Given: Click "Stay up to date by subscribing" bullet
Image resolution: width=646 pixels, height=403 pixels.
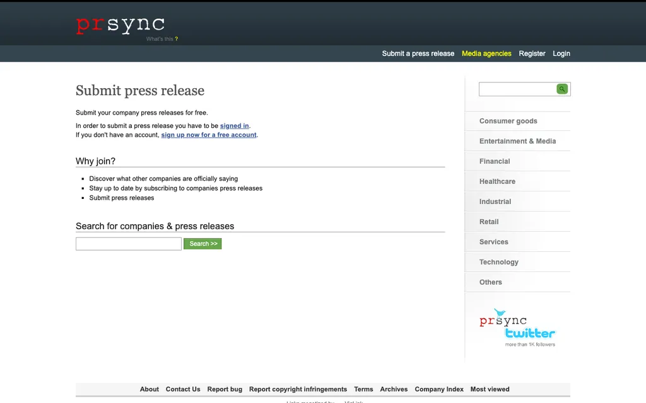Looking at the screenshot, I should [176, 188].
